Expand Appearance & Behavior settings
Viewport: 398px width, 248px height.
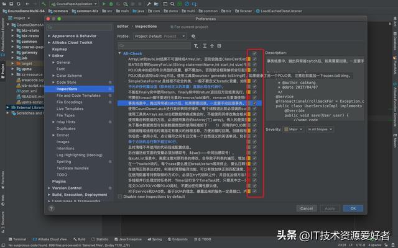point(49,36)
